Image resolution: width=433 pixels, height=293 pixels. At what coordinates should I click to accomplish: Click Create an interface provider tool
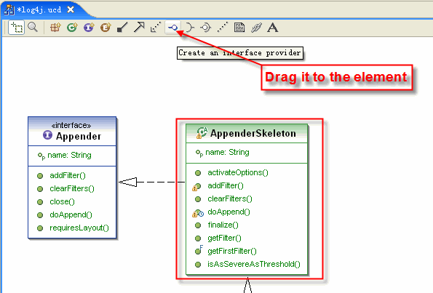click(172, 28)
